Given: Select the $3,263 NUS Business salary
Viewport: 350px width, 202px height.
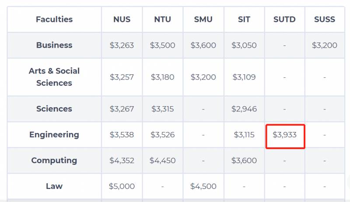Looking at the screenshot, I should coord(122,45).
